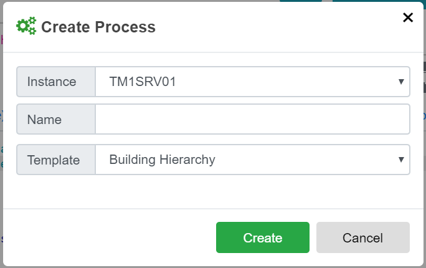Click the empty dialog footer left of Create

106,237
